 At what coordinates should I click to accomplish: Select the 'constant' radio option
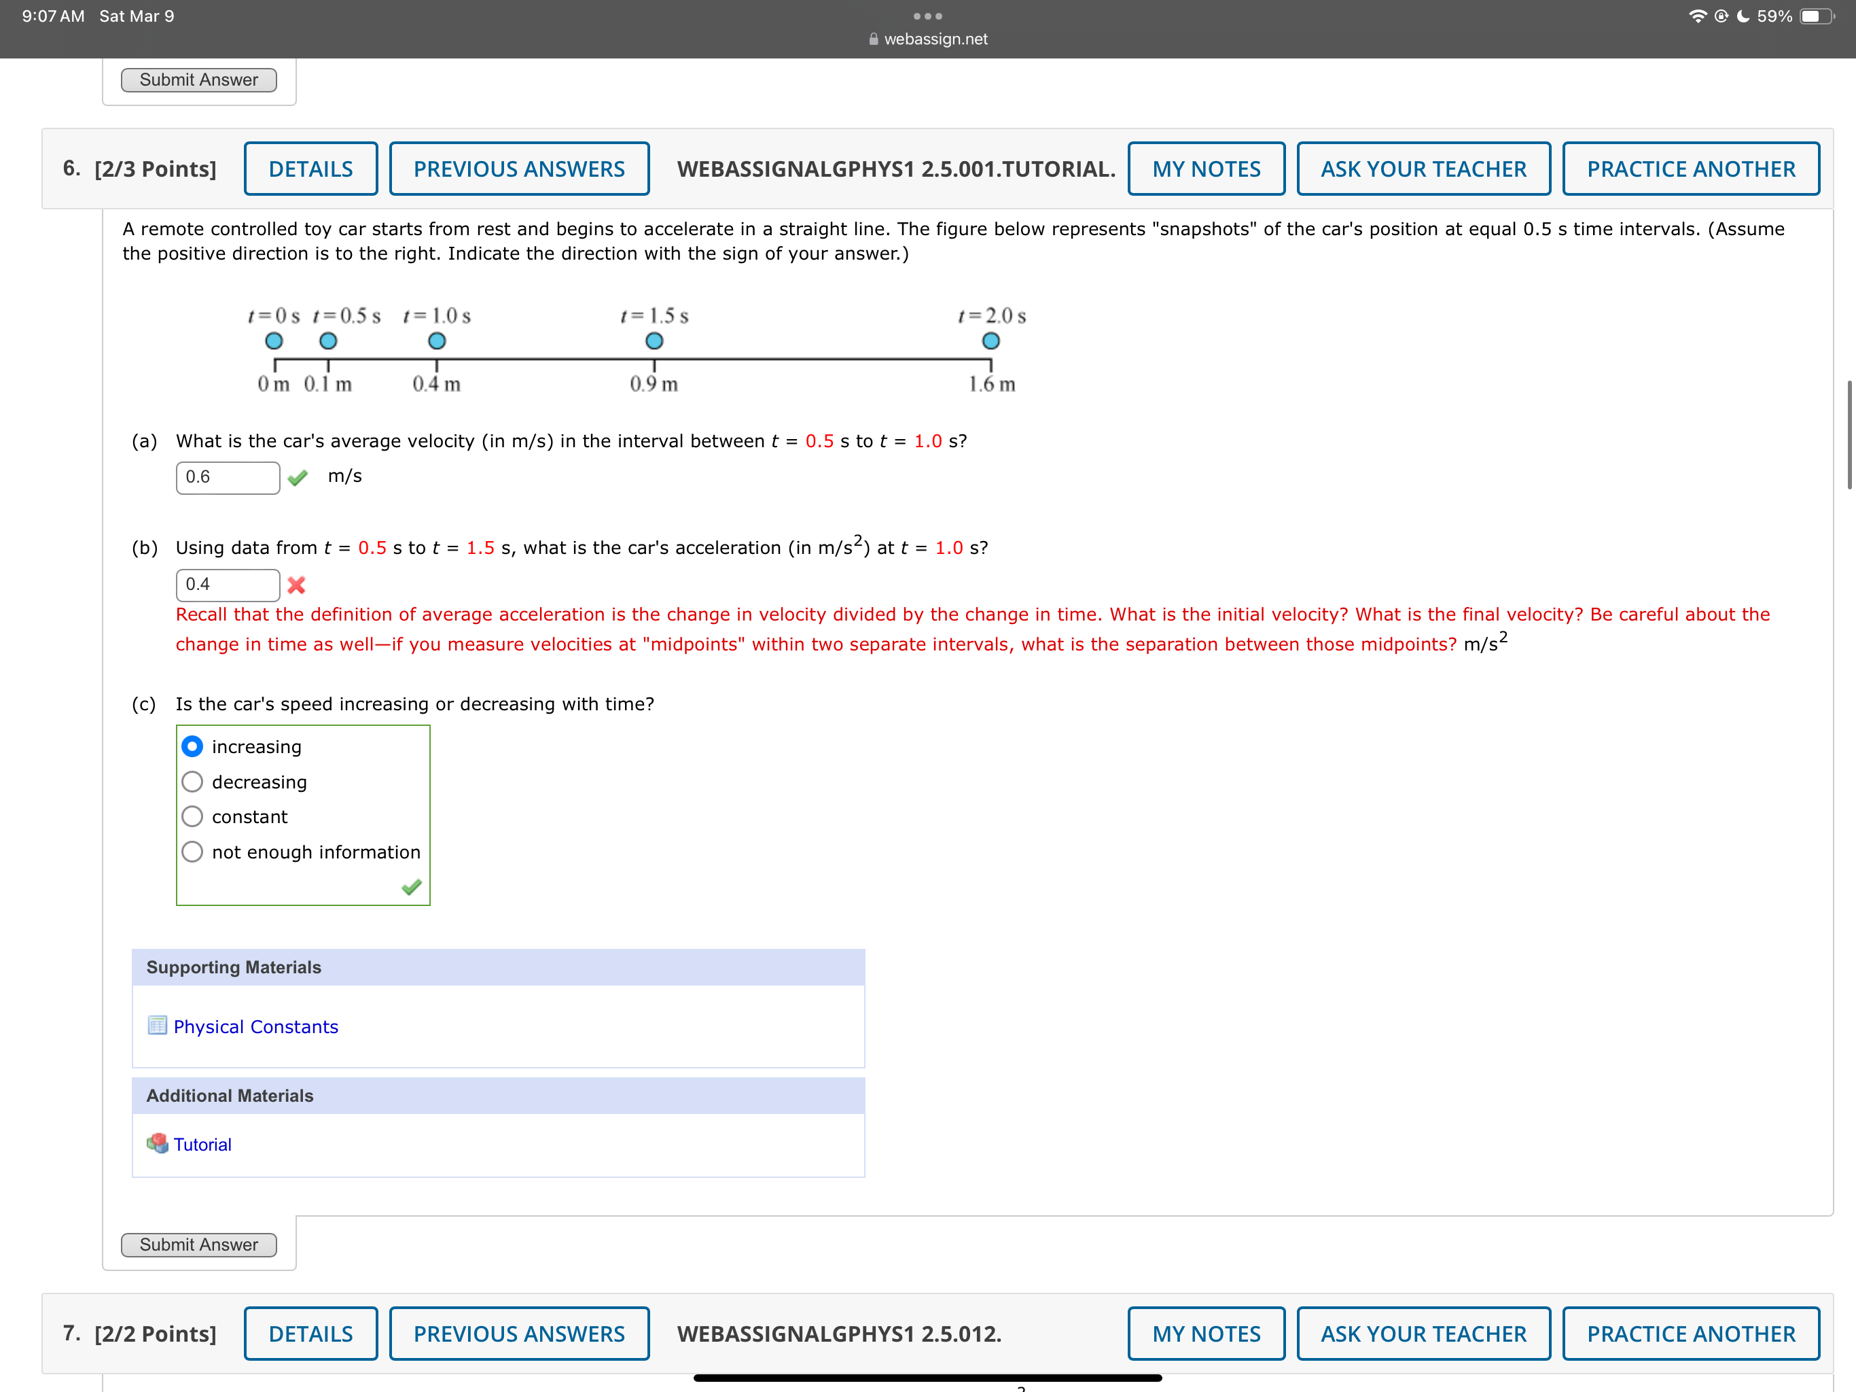(192, 817)
